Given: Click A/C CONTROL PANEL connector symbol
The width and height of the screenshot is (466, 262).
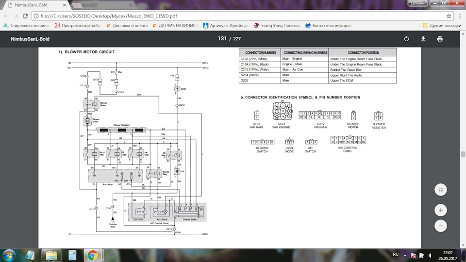Looking at the screenshot, I should (x=348, y=140).
